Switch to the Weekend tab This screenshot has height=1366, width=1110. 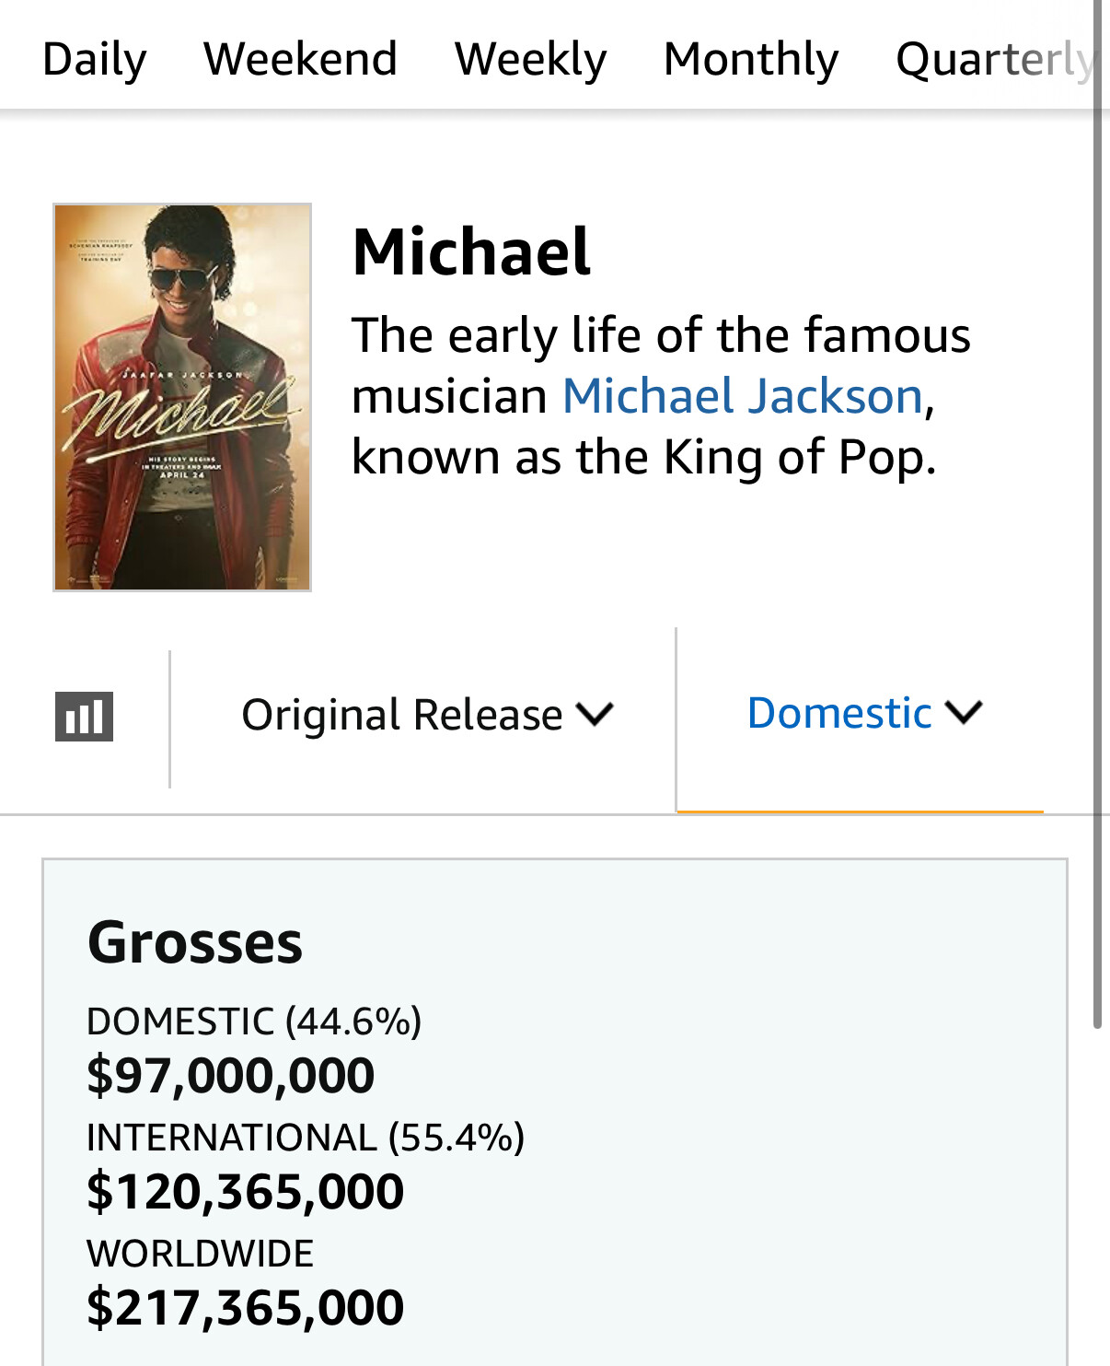300,59
